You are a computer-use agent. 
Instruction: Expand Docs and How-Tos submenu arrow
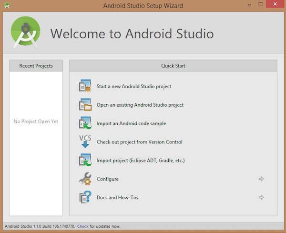(x=261, y=197)
